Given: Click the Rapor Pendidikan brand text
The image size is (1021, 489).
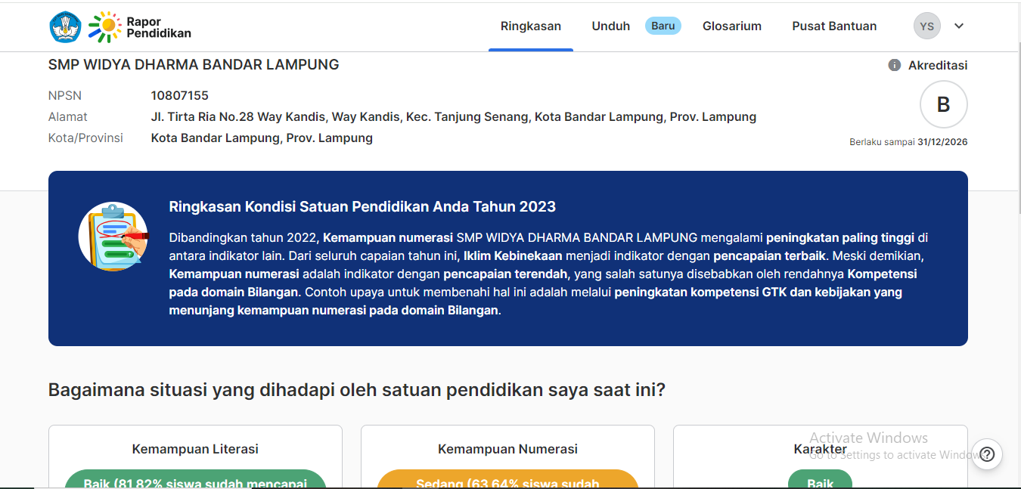Looking at the screenshot, I should click(x=159, y=27).
